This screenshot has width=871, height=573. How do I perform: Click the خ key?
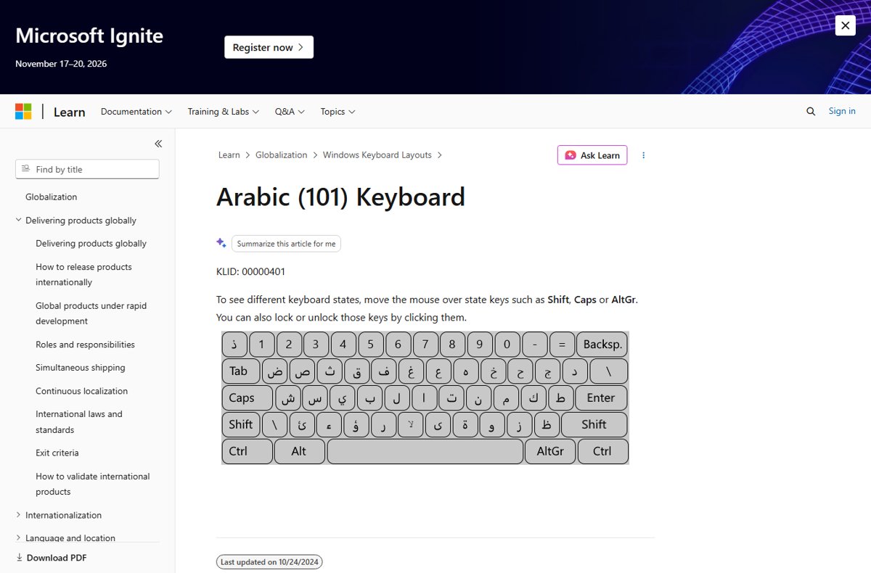coord(493,371)
